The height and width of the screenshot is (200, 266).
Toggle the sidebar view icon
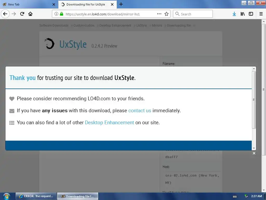251,14
